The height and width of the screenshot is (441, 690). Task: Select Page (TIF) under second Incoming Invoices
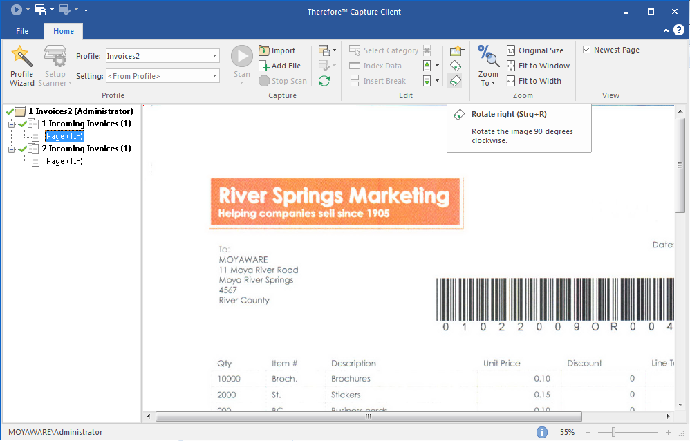coord(64,161)
